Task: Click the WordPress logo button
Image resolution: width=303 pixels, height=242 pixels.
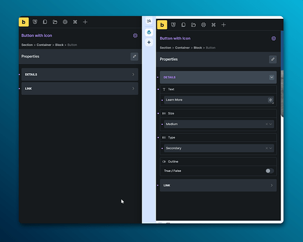Action: (x=149, y=32)
